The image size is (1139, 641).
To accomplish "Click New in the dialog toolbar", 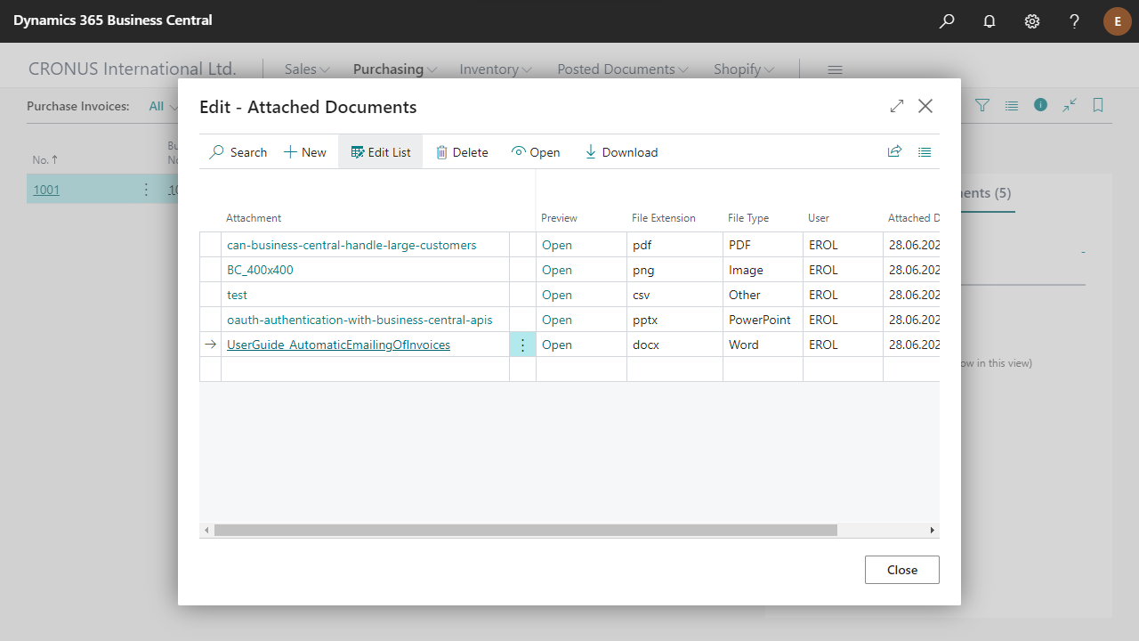I will (x=305, y=152).
